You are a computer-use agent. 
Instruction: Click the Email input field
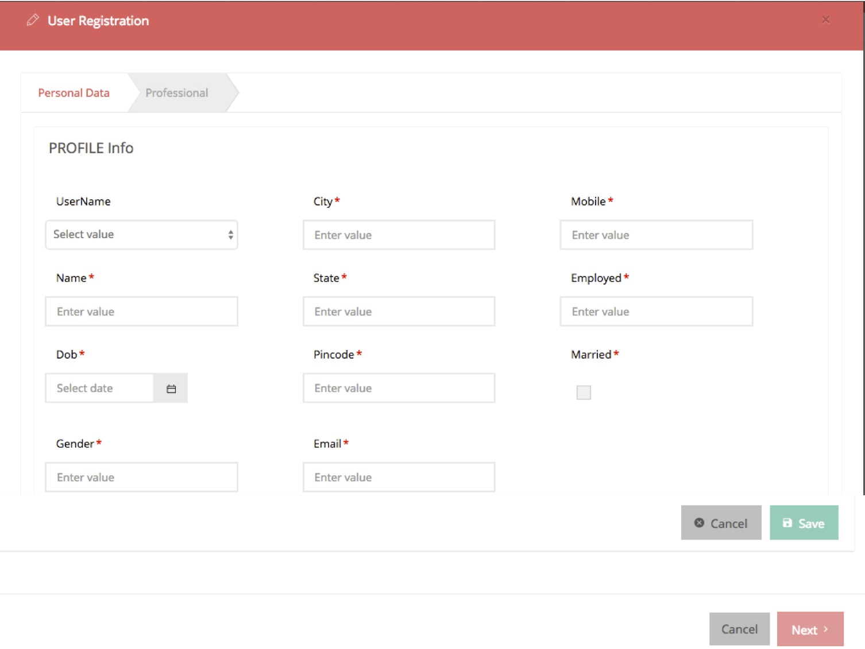[x=399, y=477]
